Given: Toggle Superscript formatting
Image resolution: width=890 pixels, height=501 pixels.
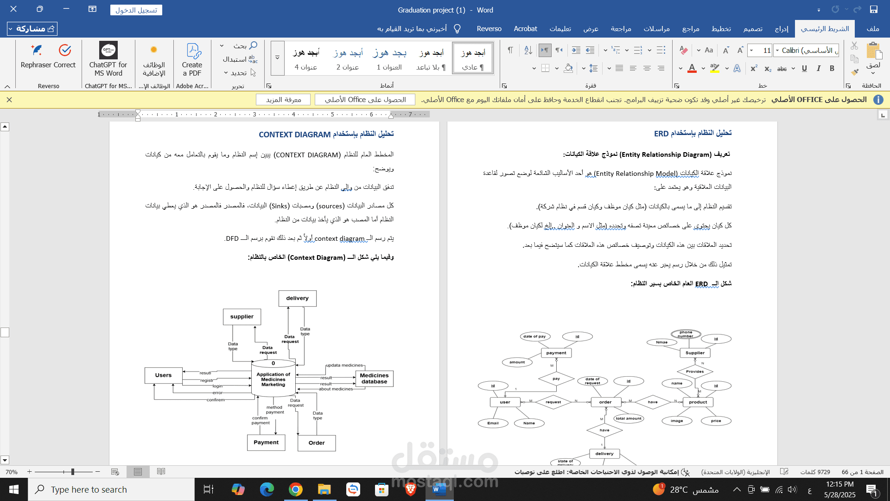Looking at the screenshot, I should 754,68.
